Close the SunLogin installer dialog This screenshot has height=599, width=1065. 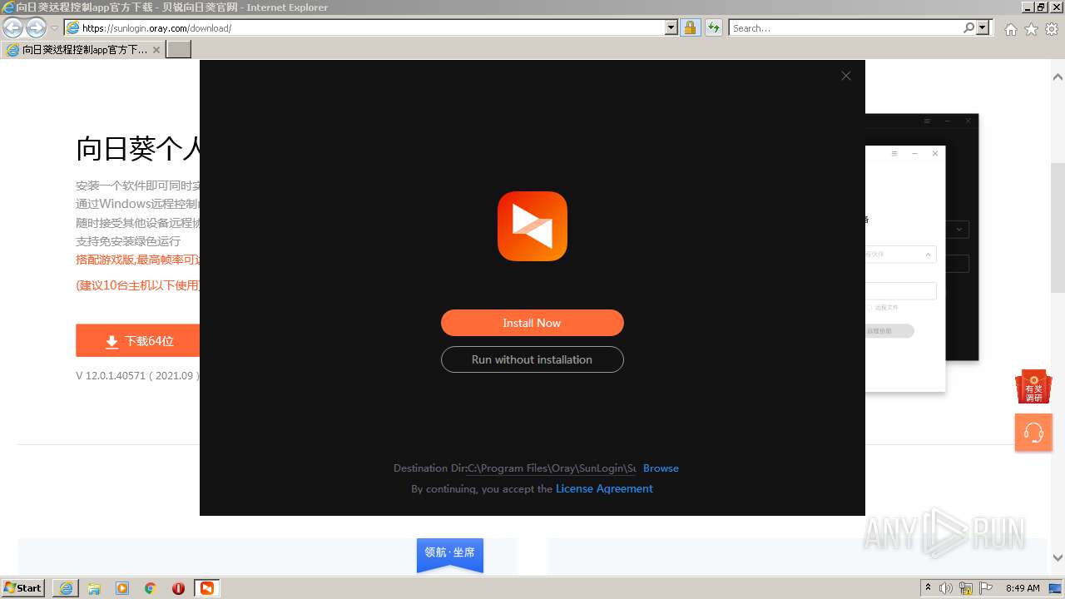coord(846,76)
